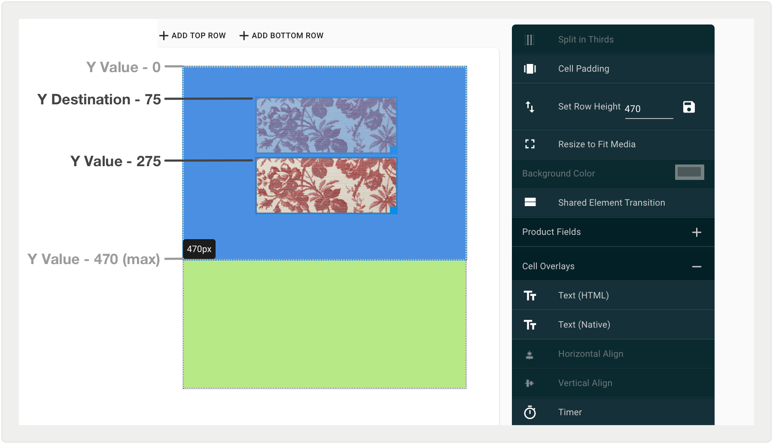The height and width of the screenshot is (444, 773).
Task: Select the red floral fabric image
Action: 326,186
